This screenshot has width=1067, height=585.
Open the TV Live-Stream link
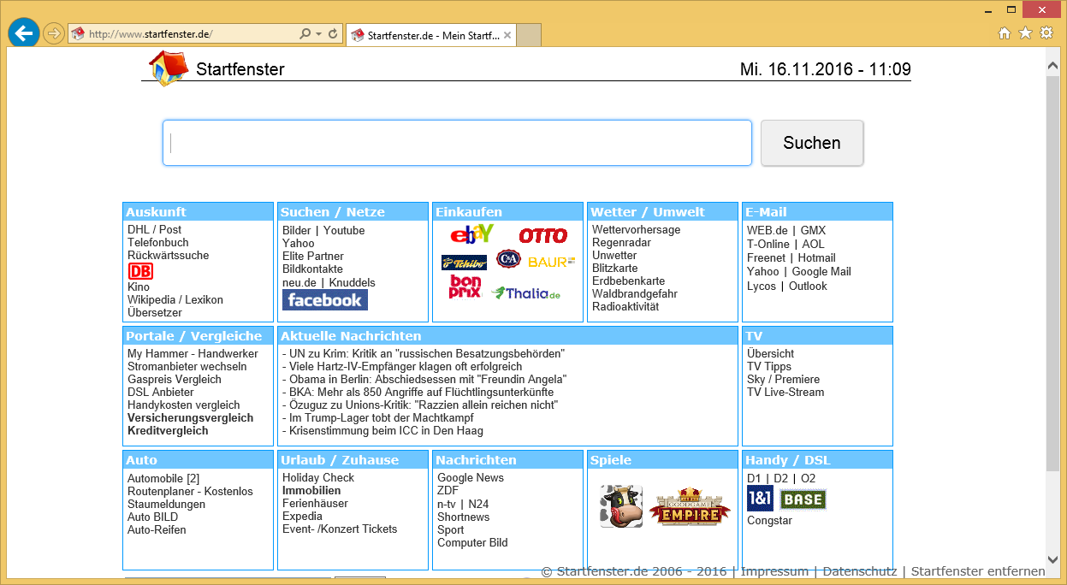pyautogui.click(x=785, y=392)
